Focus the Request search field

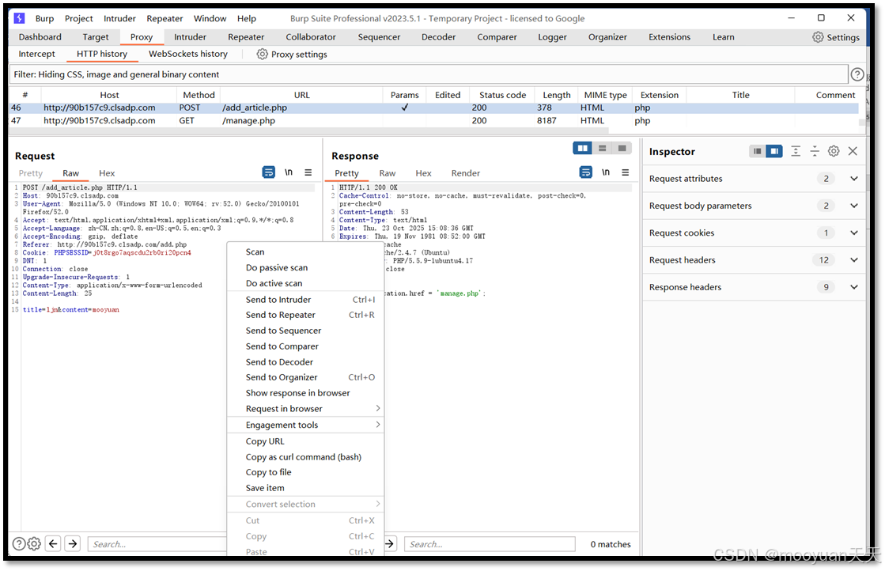(157, 544)
